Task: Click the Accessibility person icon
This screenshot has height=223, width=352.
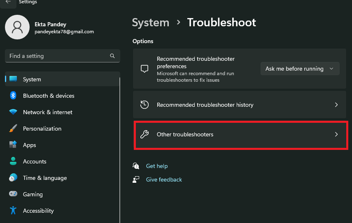Action: tap(13, 211)
